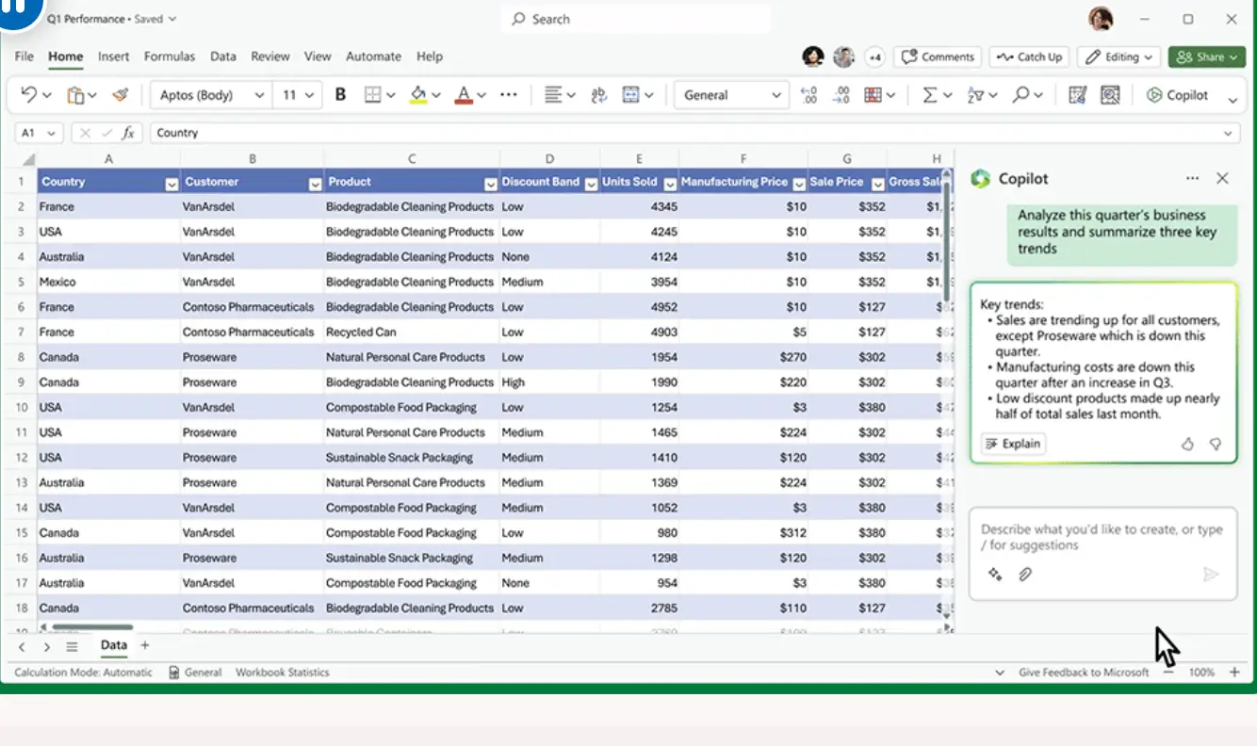
Task: Open the Units Sold filter dropdown
Action: pyautogui.click(x=670, y=184)
